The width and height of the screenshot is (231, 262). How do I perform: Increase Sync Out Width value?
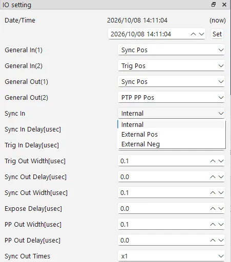click(x=213, y=193)
